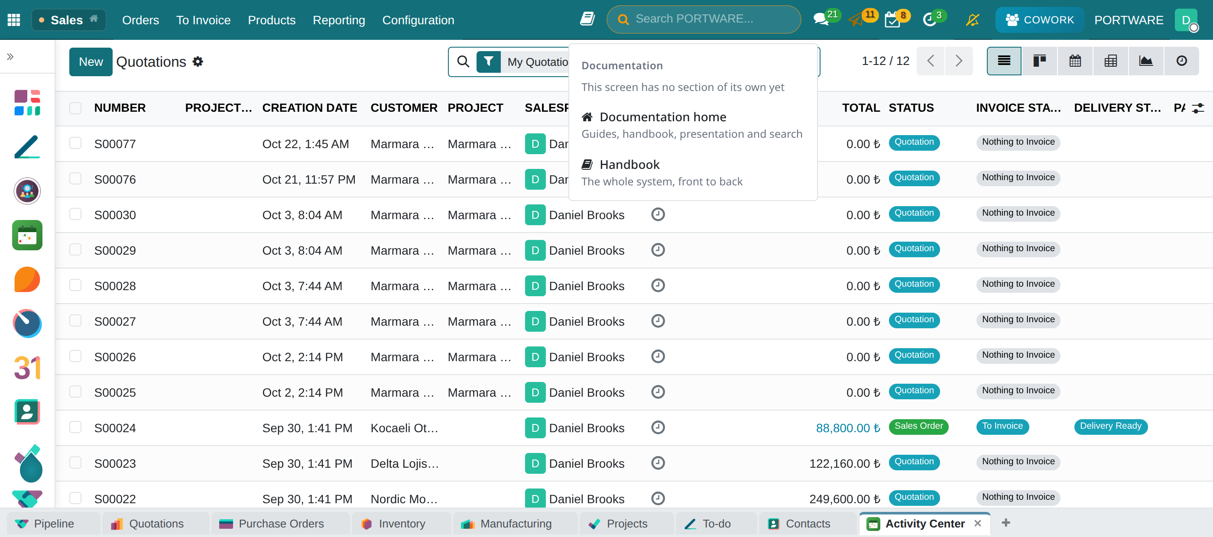Screen dimensions: 1213x537
Task: Open the apps grid menu
Action: [14, 20]
